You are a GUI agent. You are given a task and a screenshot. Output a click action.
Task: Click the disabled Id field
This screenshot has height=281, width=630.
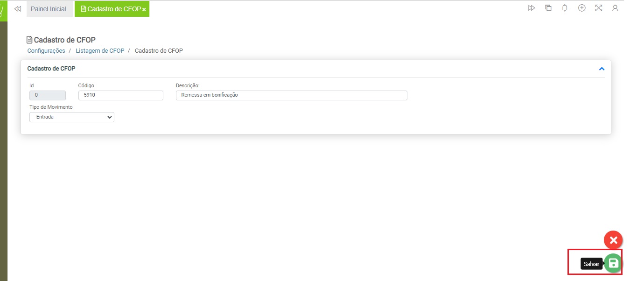(x=48, y=95)
